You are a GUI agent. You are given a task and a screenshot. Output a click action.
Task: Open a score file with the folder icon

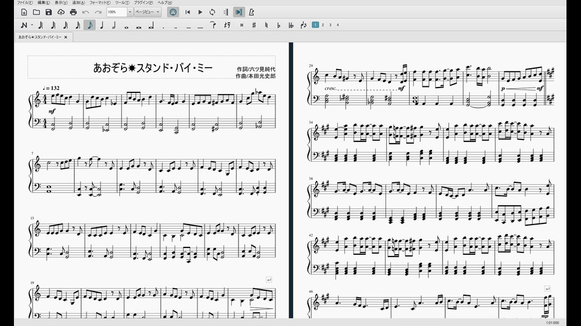[36, 12]
